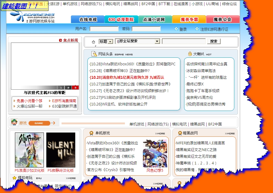Open news 《暗黑破坏神3》正在酝酿中? in 网站头条
273x193 pixels.
point(120,71)
